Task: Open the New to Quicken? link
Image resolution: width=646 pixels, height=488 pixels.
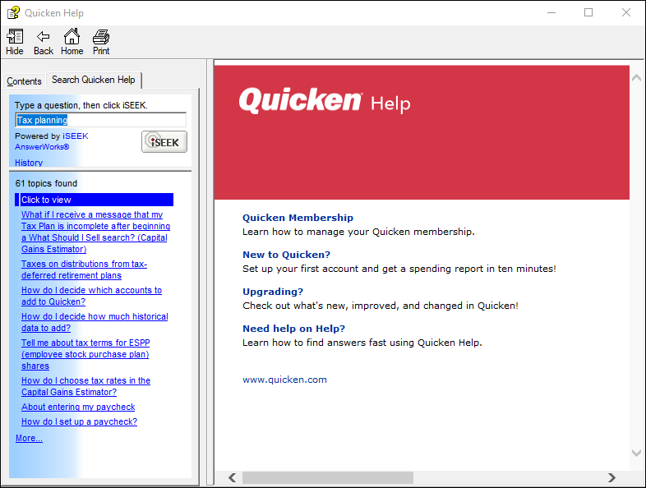Action: [x=286, y=255]
